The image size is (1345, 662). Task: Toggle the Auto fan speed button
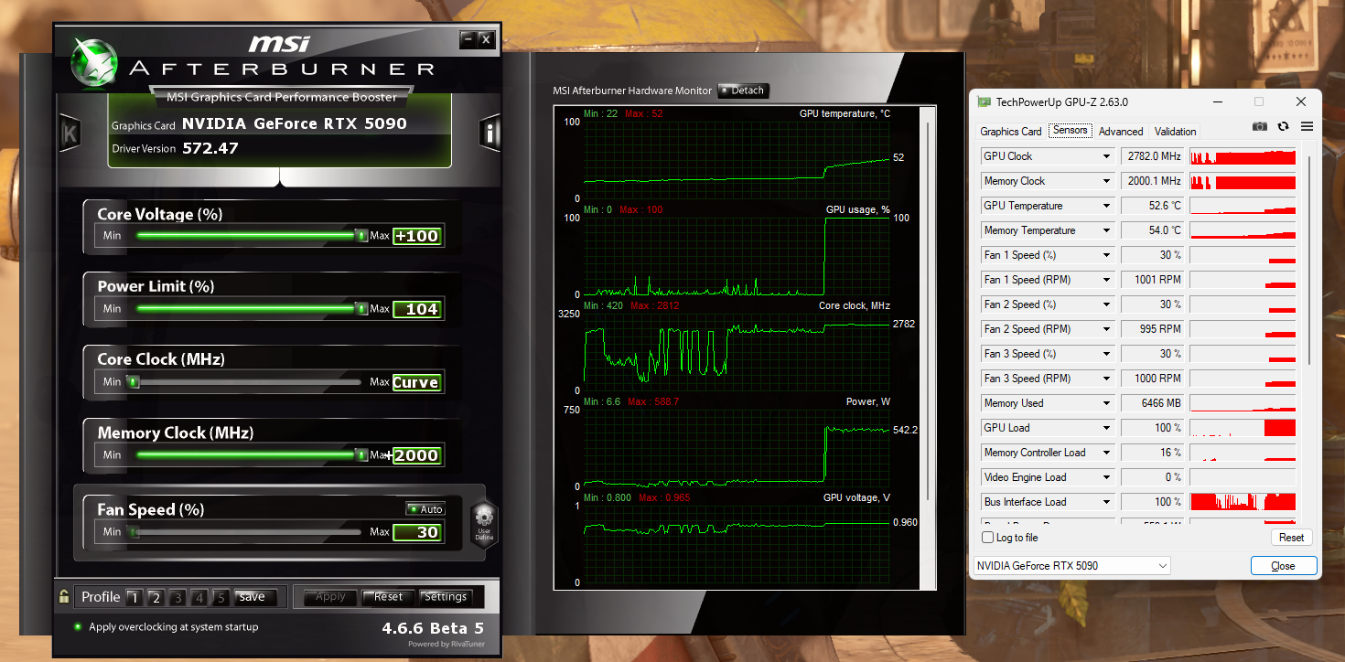(x=425, y=509)
